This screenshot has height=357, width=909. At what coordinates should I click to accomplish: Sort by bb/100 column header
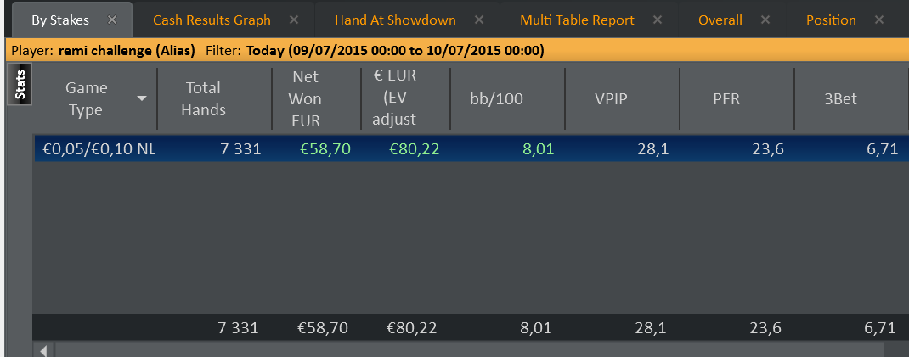[496, 99]
